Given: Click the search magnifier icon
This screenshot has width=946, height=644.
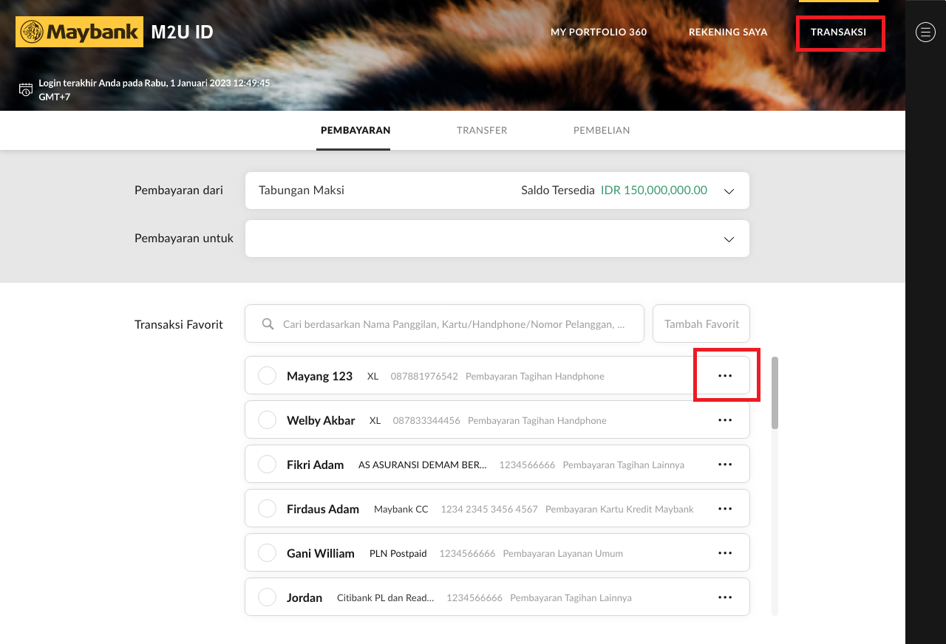Looking at the screenshot, I should (x=268, y=324).
